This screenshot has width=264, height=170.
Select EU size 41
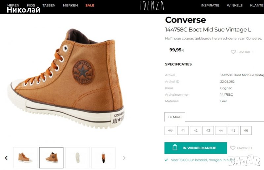[183, 130]
